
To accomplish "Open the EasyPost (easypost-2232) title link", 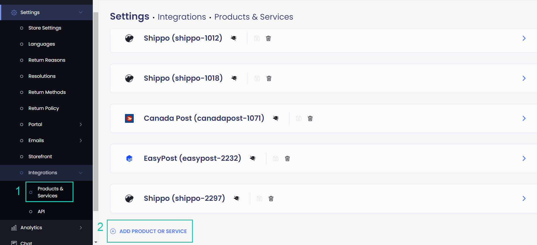I will point(192,158).
